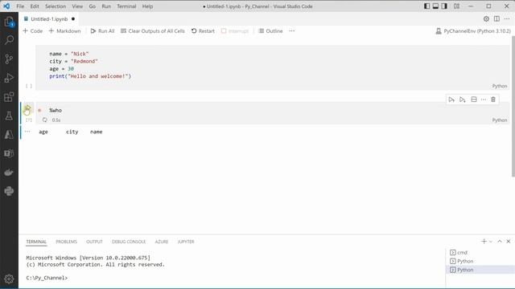Open the Testing beaker view
The width and height of the screenshot is (515, 289).
click(9, 116)
